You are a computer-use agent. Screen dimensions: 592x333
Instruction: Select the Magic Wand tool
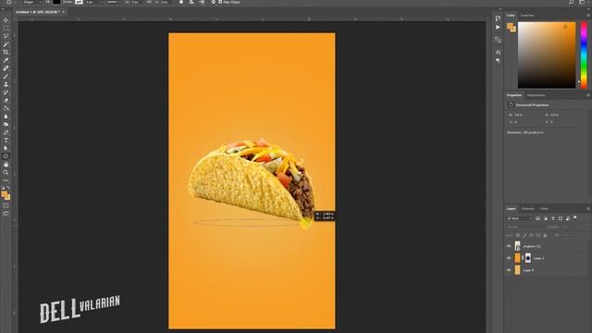pyautogui.click(x=6, y=44)
